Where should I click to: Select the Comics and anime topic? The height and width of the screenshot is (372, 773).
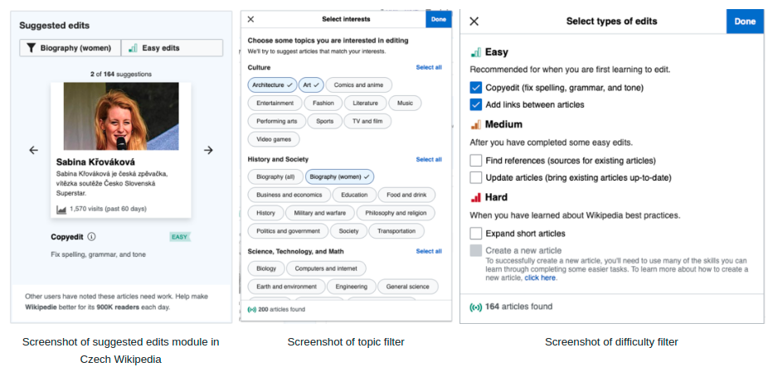(x=358, y=85)
